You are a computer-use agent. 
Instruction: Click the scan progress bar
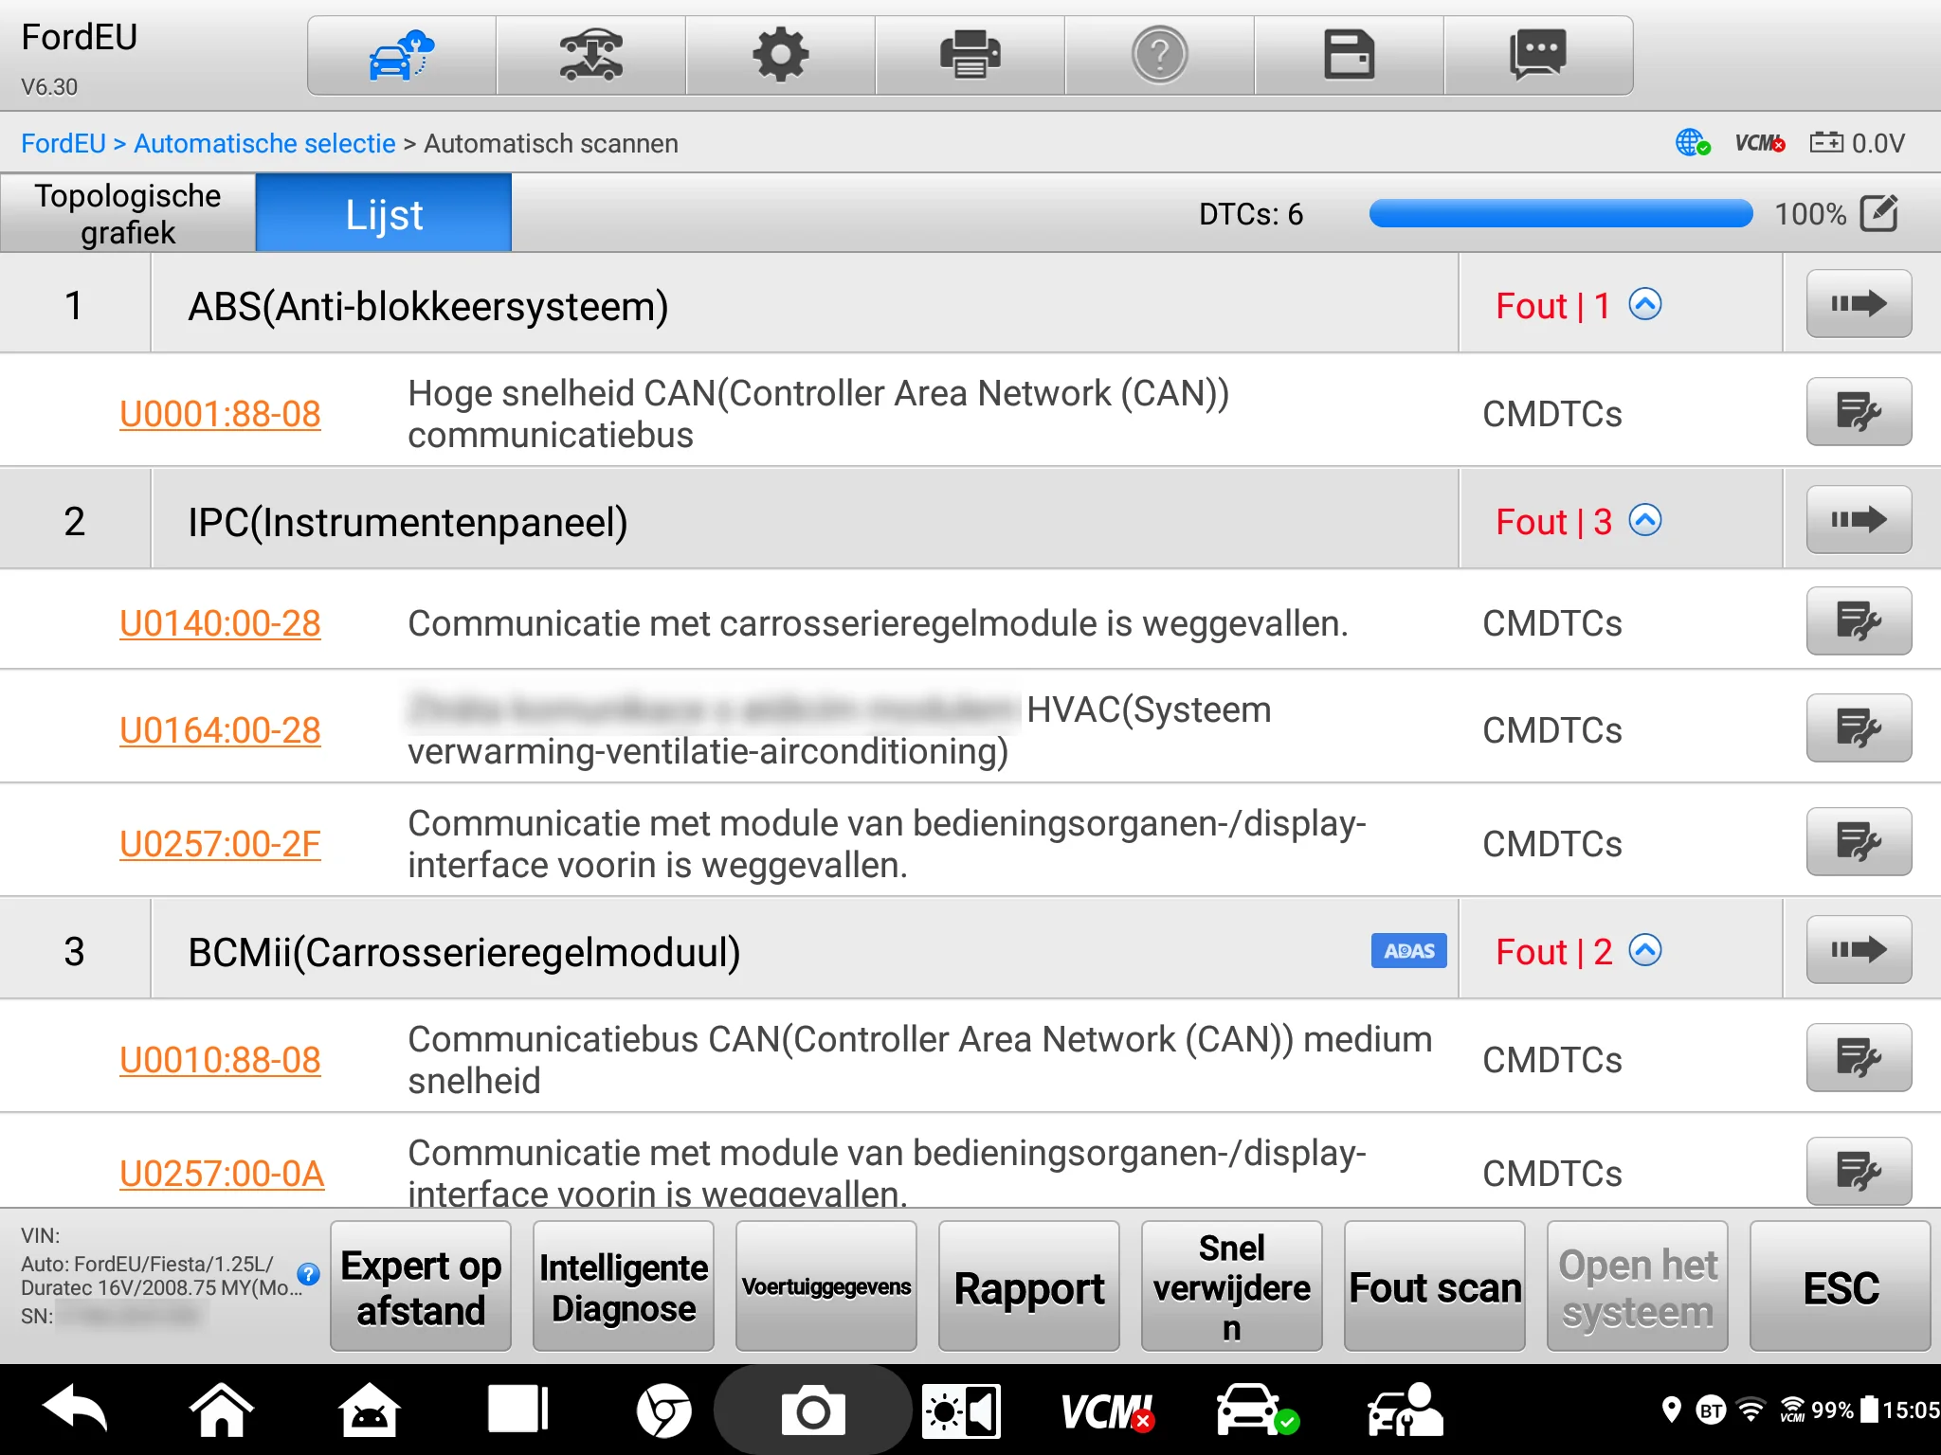[1561, 213]
